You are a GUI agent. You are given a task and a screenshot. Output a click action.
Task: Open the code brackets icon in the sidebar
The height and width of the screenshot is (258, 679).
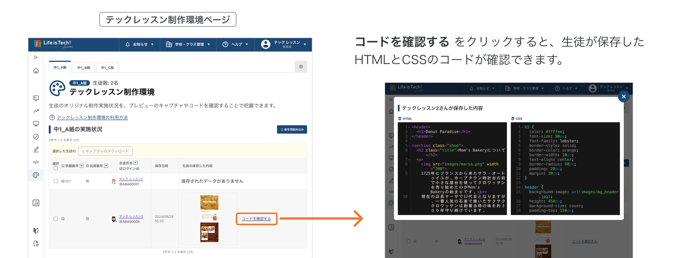click(x=36, y=162)
